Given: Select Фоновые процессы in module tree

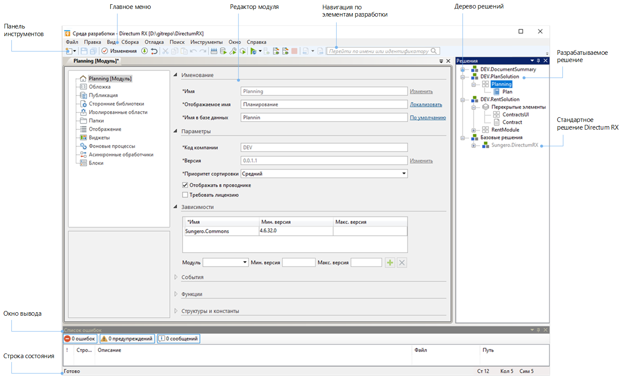Looking at the screenshot, I should click(112, 146).
